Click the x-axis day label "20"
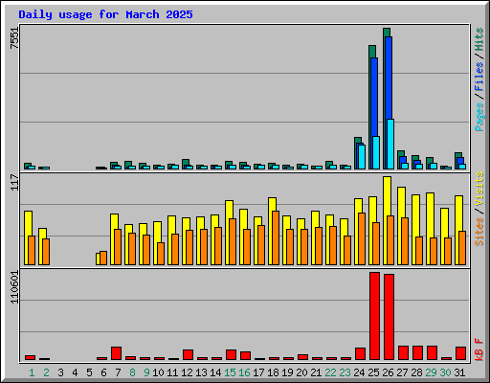 [x=301, y=372]
